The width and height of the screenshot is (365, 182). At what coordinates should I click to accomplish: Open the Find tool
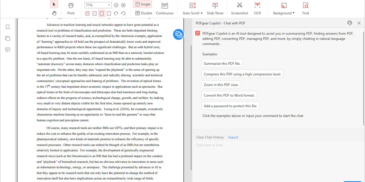[x=305, y=9]
